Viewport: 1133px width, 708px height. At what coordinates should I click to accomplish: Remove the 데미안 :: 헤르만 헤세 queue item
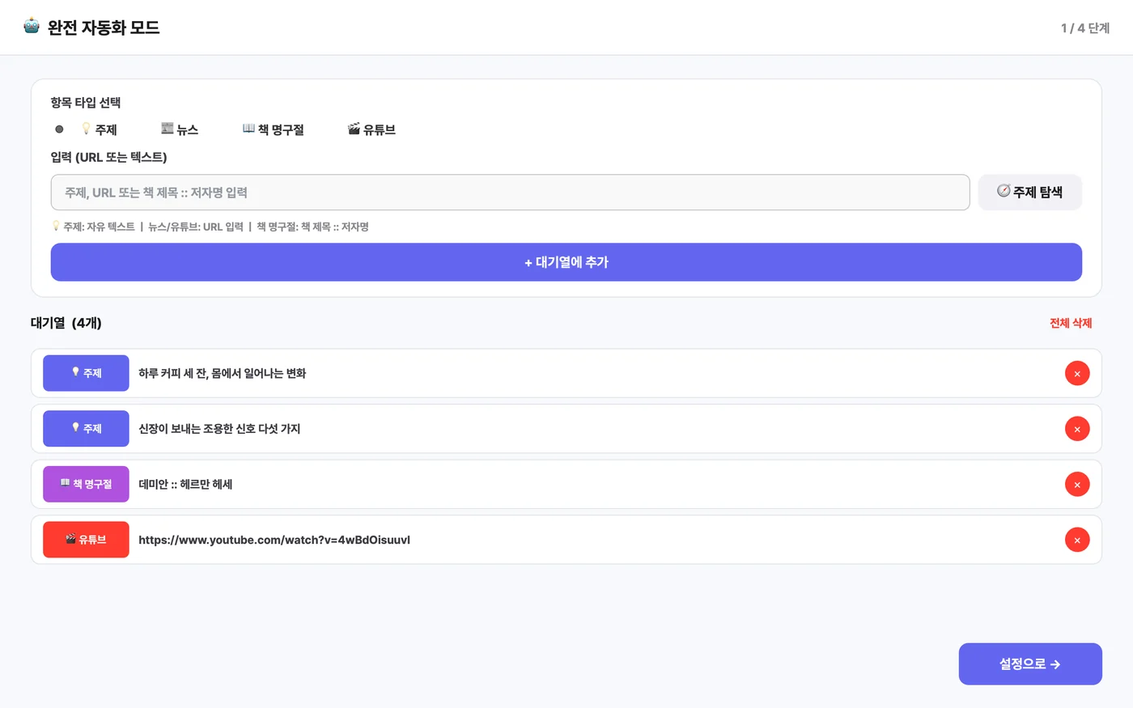click(x=1077, y=485)
